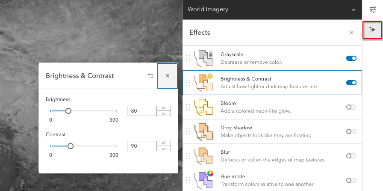Click the Contrast value input field
Viewport: 383px width, 191px height.
pyautogui.click(x=142, y=146)
